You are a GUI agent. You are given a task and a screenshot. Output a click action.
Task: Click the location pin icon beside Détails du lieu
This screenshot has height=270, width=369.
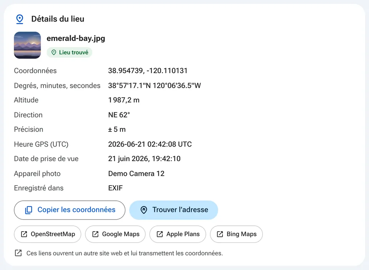click(x=20, y=19)
